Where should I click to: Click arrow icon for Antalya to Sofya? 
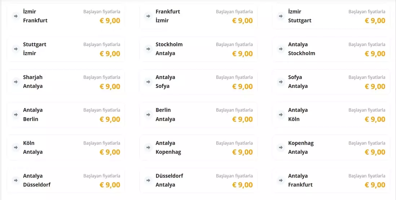click(148, 82)
